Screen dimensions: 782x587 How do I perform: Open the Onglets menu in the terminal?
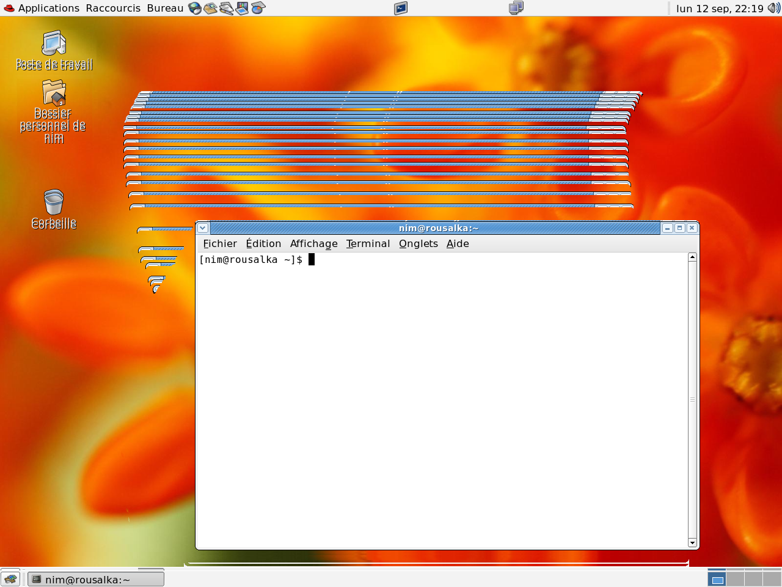[x=418, y=243]
